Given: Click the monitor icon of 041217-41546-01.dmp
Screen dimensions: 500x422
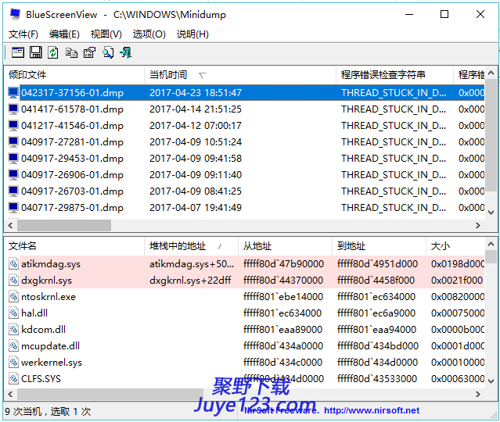Looking at the screenshot, I should 13,126.
